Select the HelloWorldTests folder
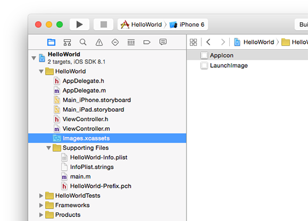 (x=107, y=196)
